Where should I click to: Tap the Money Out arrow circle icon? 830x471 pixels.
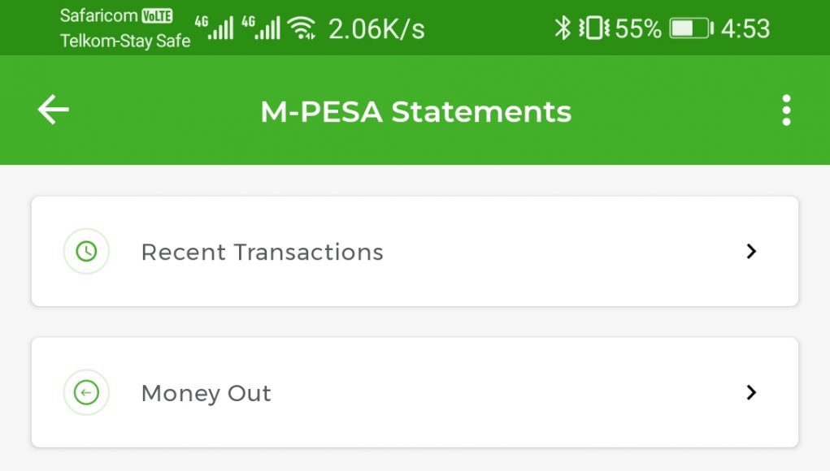[86, 392]
